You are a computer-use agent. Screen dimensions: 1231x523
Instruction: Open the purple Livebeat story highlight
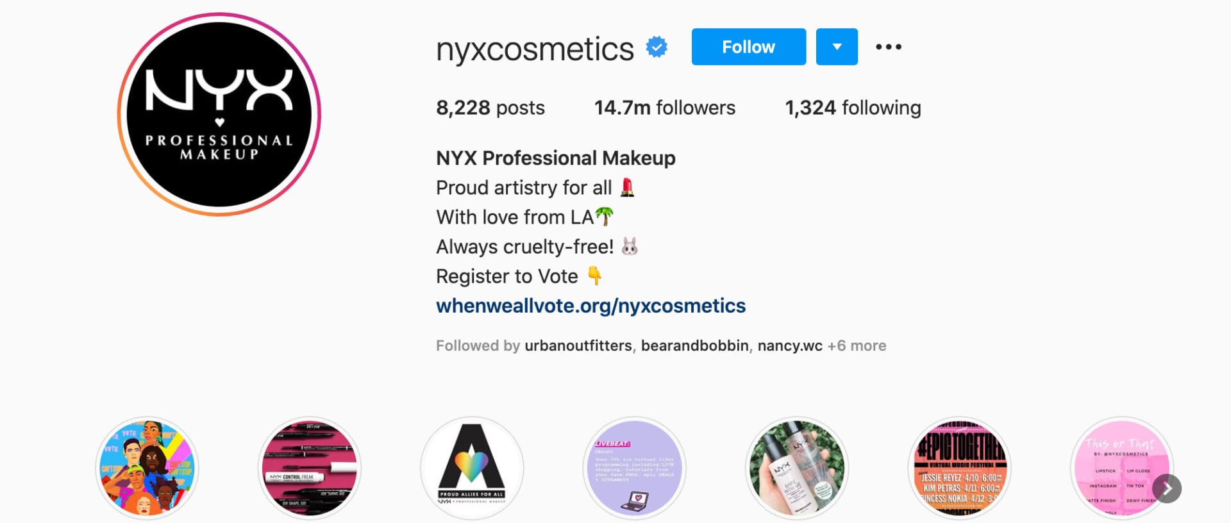(x=635, y=469)
